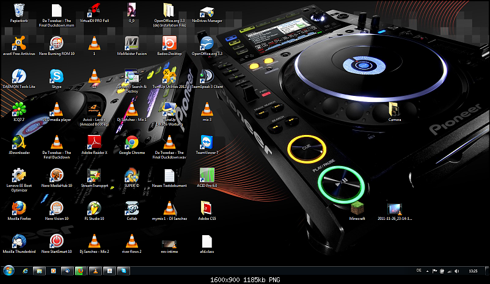490x284 pixels.
Task: Open the Papierkorb recycle bin
Action: click(19, 10)
